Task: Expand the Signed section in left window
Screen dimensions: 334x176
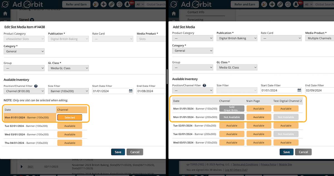Action: click(x=32, y=20)
